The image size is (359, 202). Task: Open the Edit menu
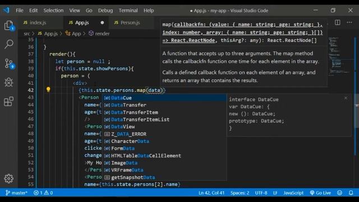click(33, 11)
